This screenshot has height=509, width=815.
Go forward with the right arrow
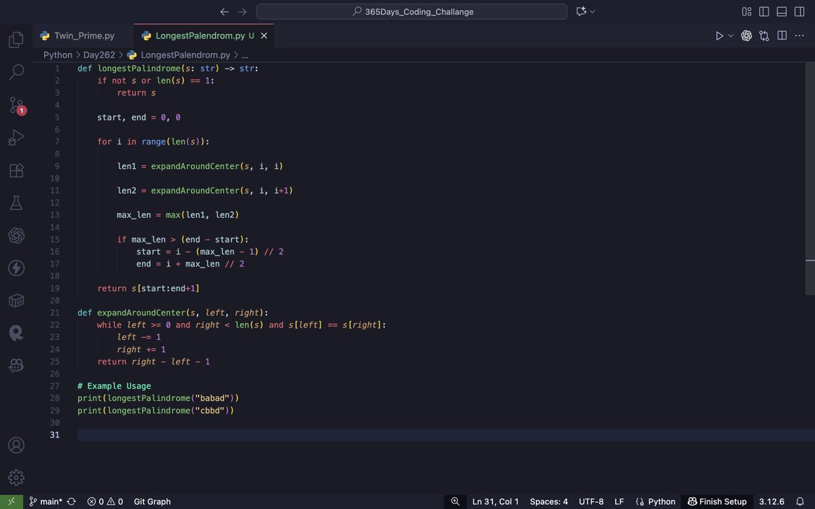point(242,12)
